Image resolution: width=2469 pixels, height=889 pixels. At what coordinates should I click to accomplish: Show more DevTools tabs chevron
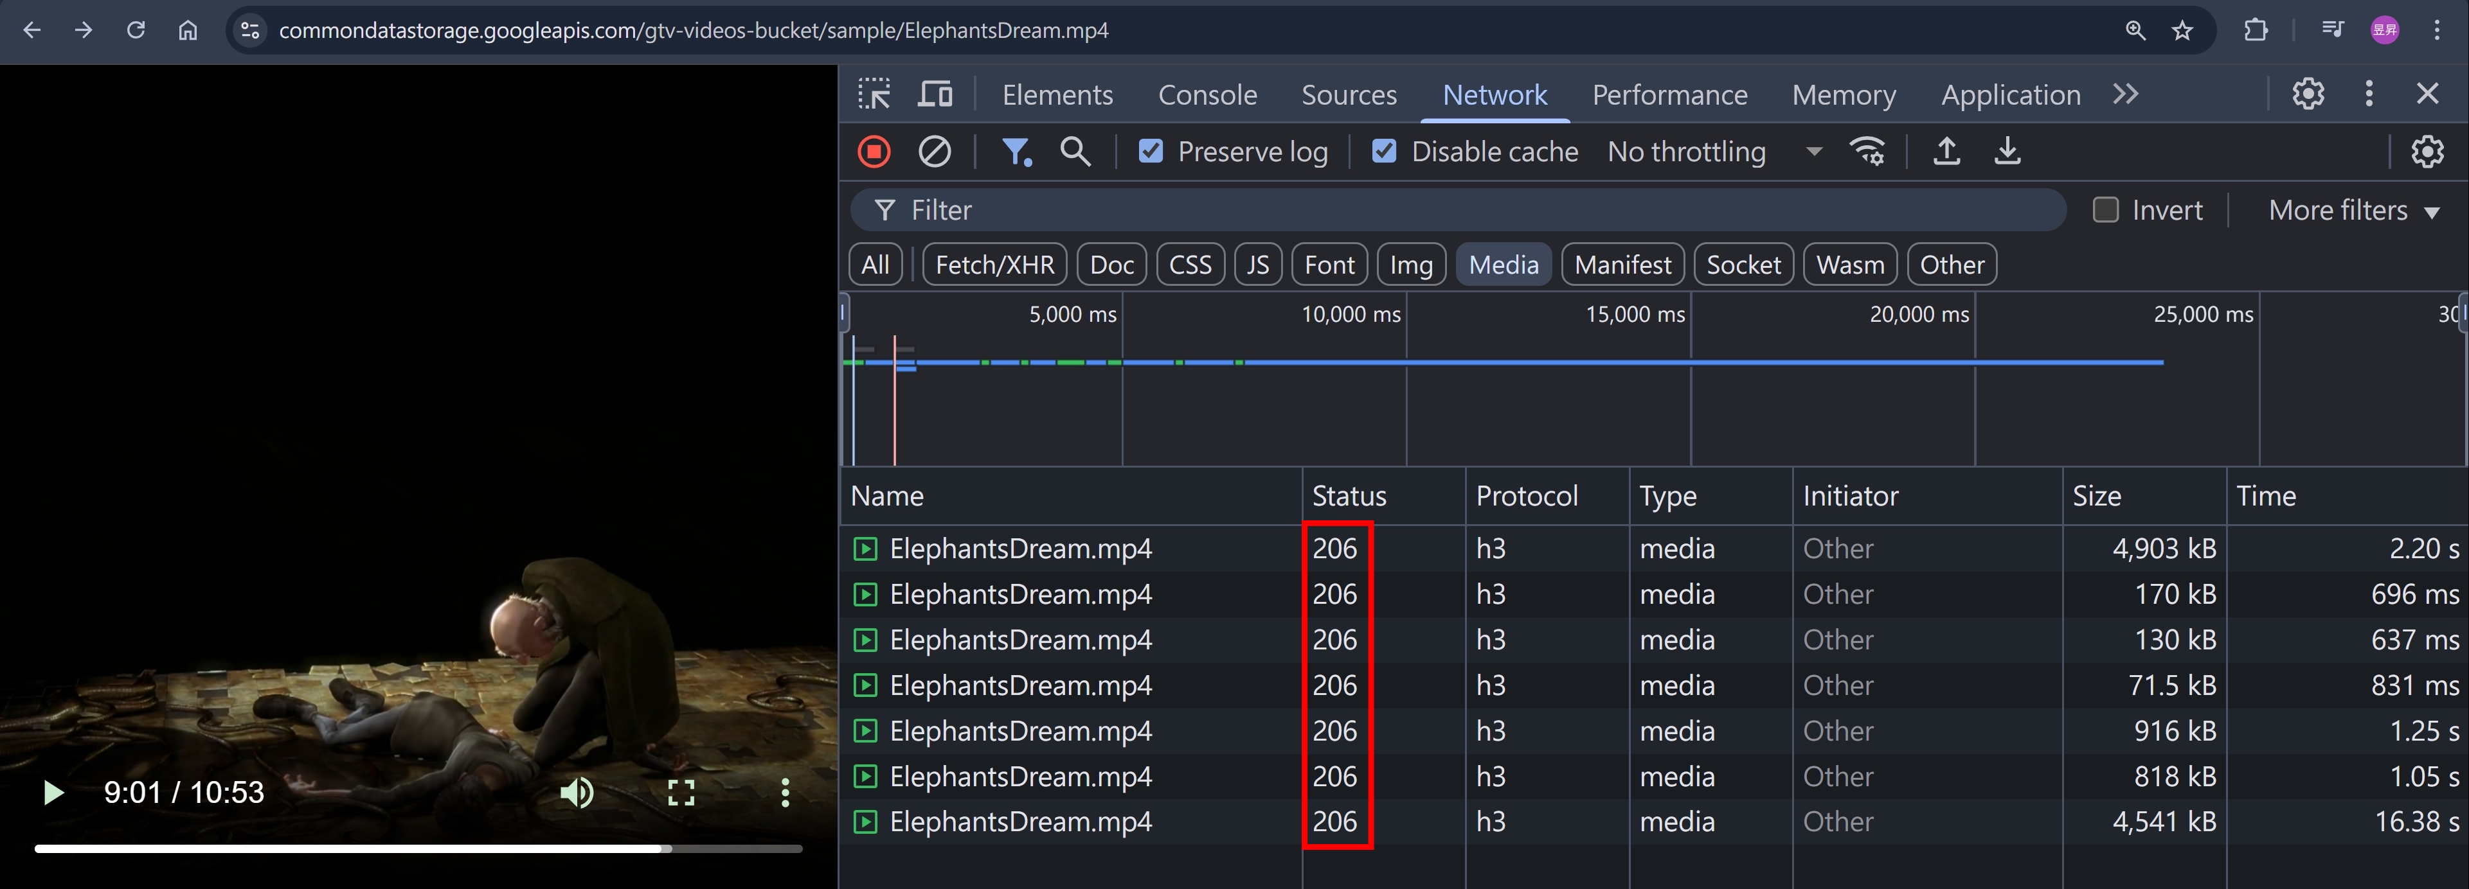pyautogui.click(x=2126, y=94)
